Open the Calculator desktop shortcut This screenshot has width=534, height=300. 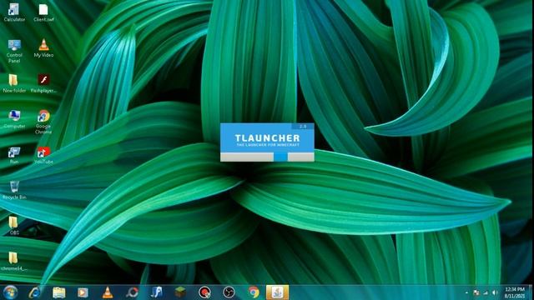point(14,12)
